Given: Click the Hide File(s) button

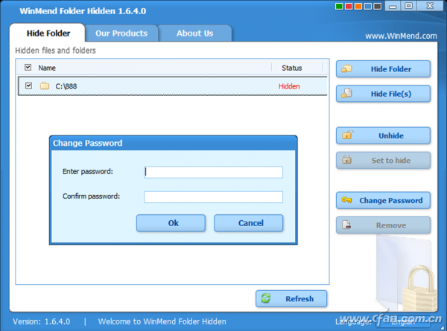Looking at the screenshot, I should click(383, 94).
